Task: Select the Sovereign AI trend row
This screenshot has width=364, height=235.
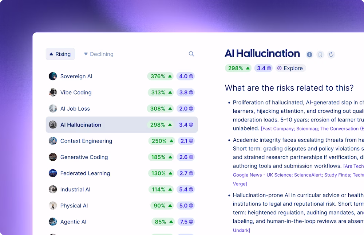Action: (x=122, y=76)
